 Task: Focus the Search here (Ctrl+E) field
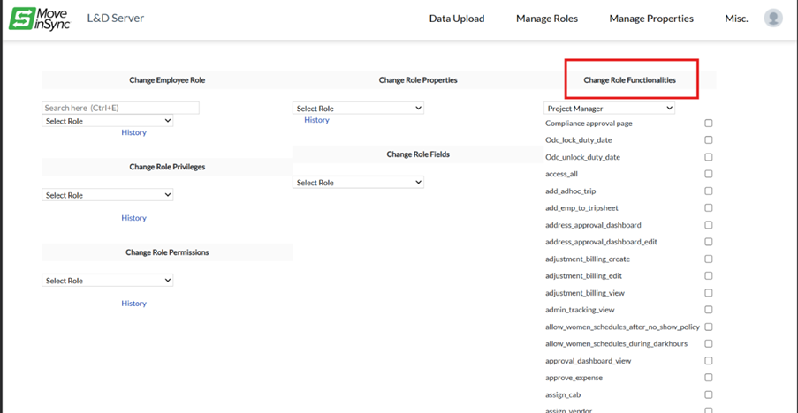click(x=120, y=108)
